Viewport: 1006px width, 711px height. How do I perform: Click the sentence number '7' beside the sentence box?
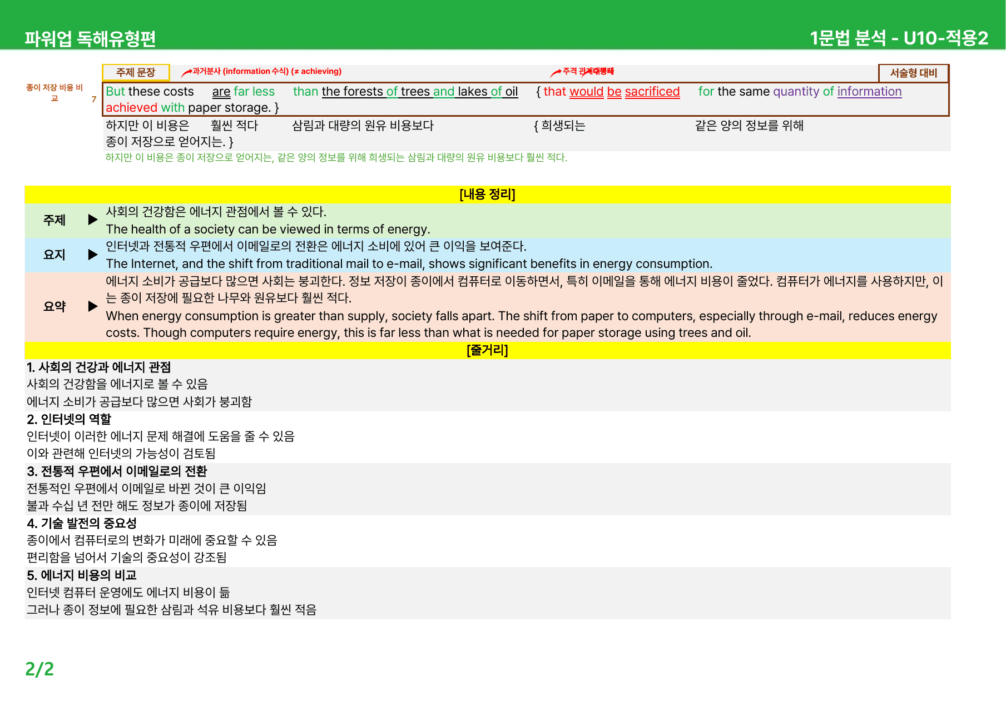pos(94,100)
